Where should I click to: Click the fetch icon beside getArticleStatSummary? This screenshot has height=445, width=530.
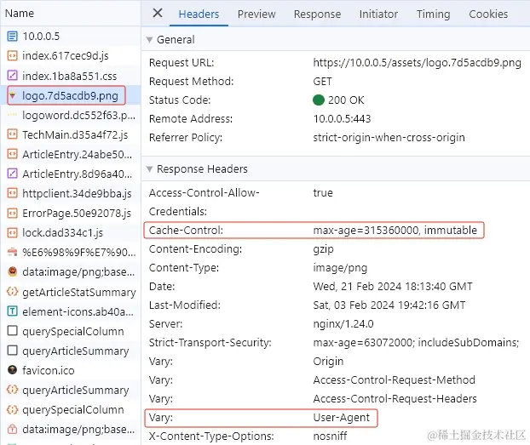tap(12, 292)
